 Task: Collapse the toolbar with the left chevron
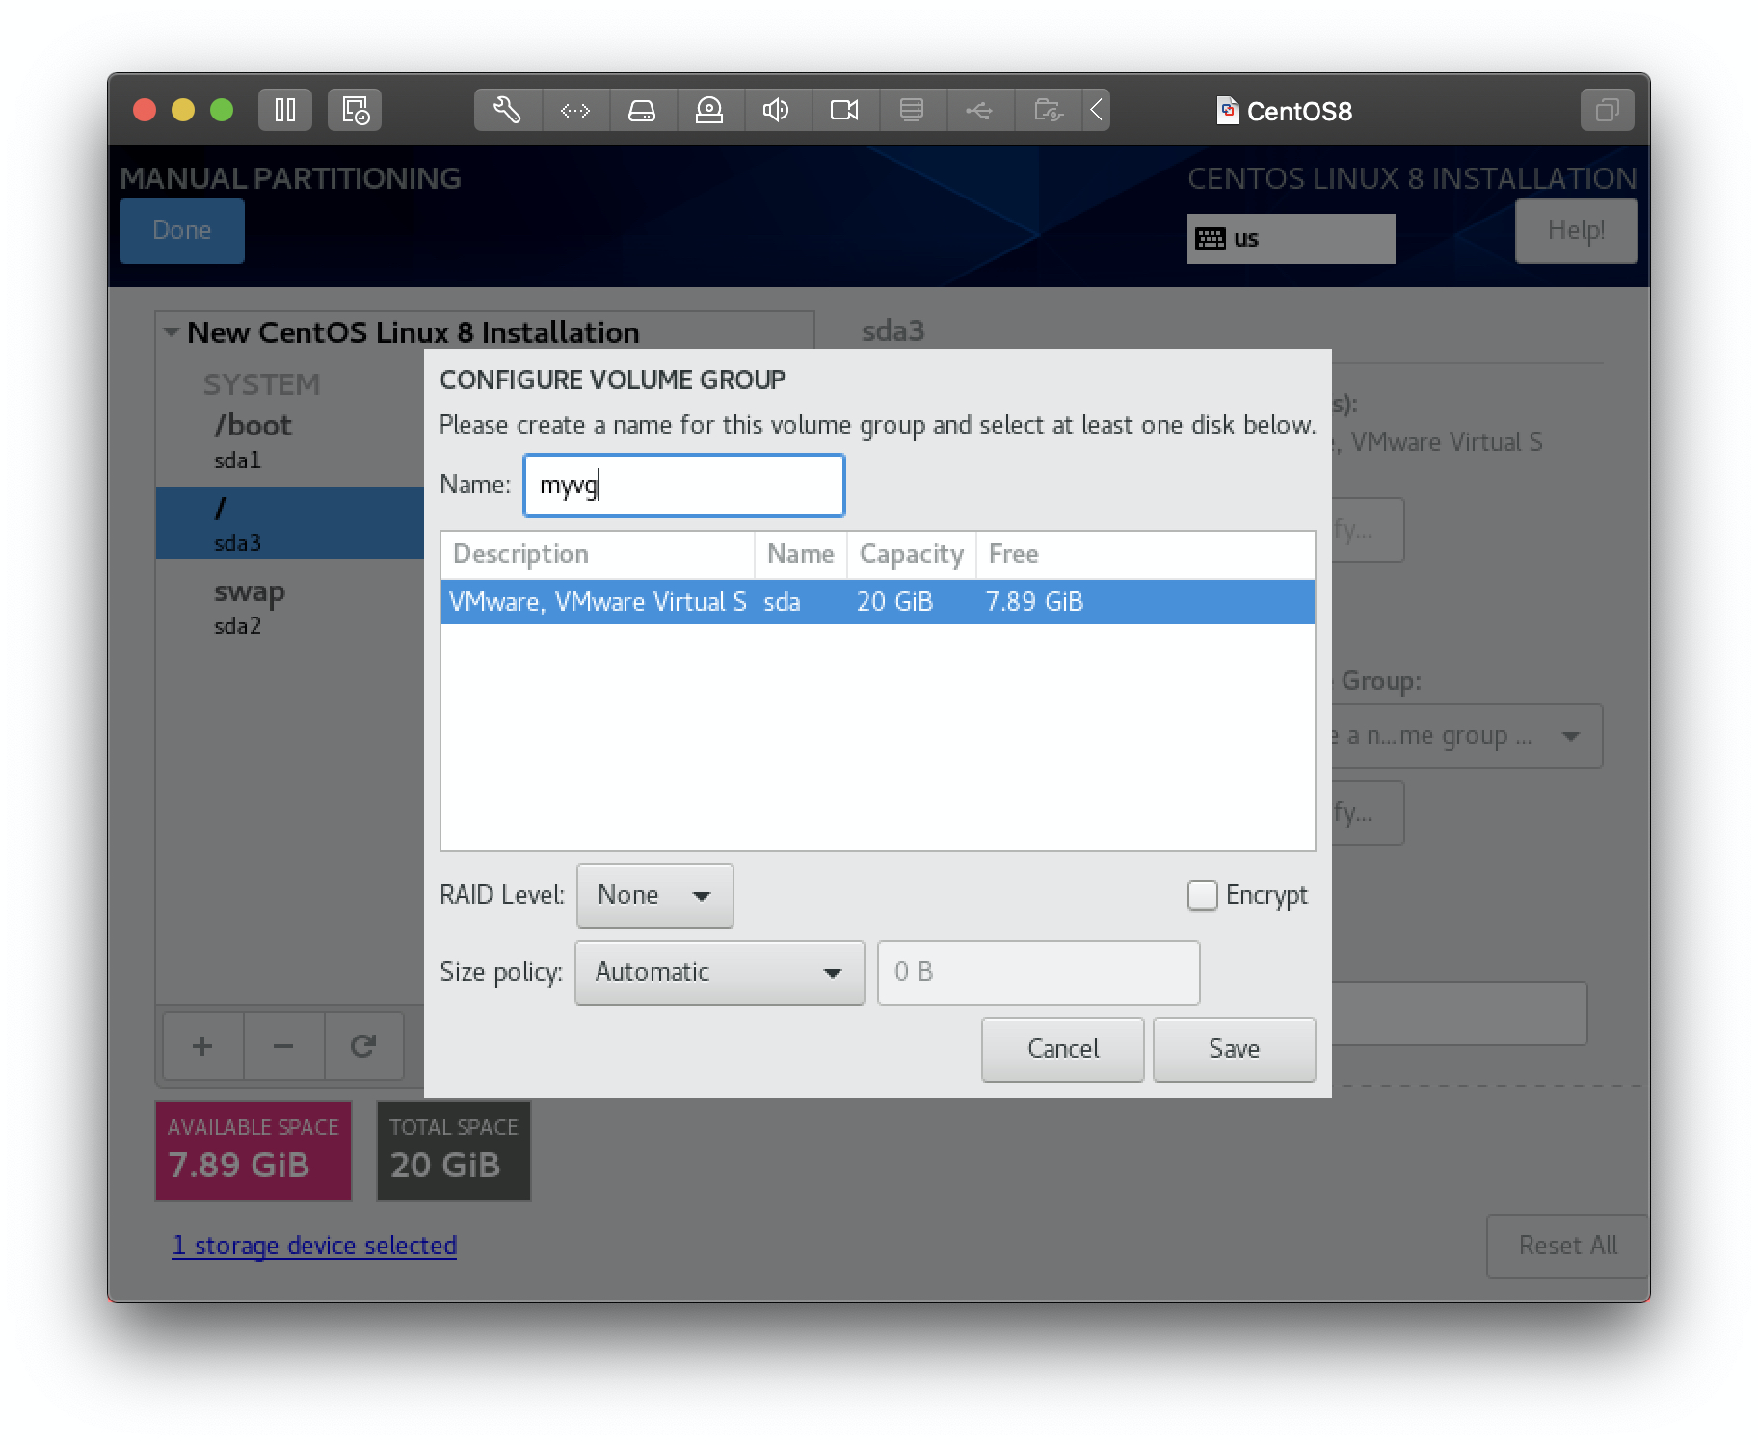click(x=1096, y=110)
